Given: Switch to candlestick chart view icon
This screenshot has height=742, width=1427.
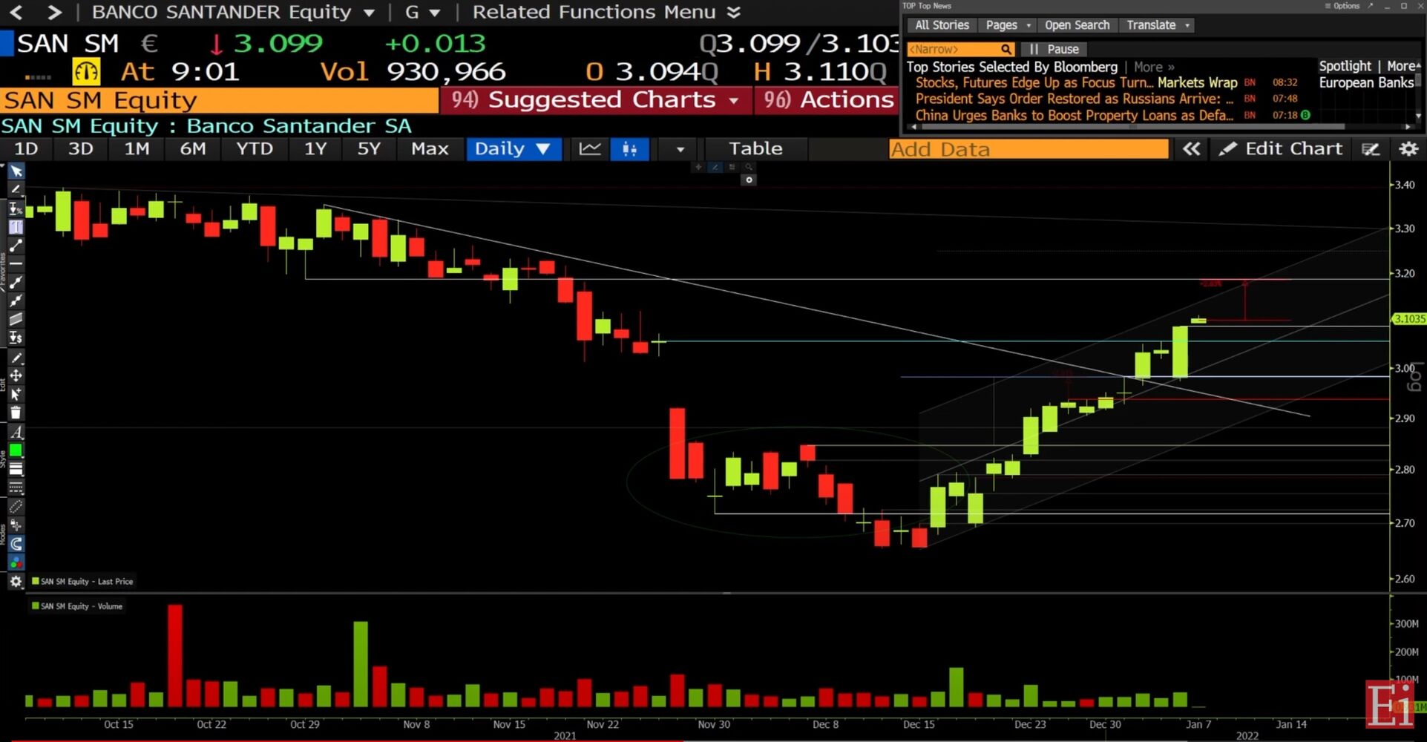Looking at the screenshot, I should click(630, 149).
